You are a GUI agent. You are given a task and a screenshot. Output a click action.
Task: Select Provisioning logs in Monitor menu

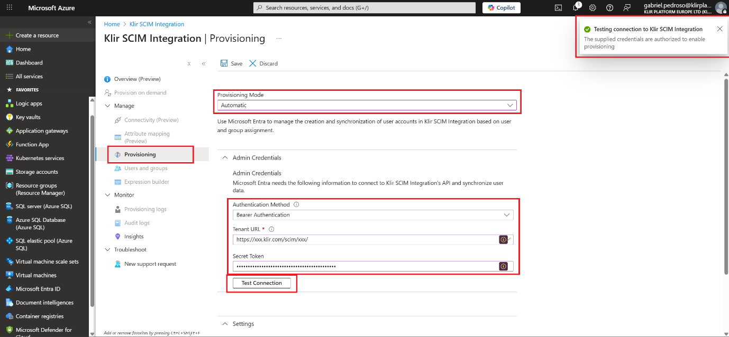[145, 209]
